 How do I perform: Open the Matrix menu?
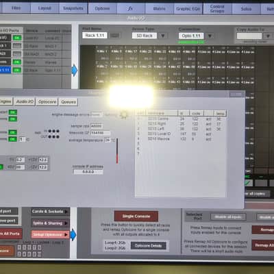(x=159, y=9)
